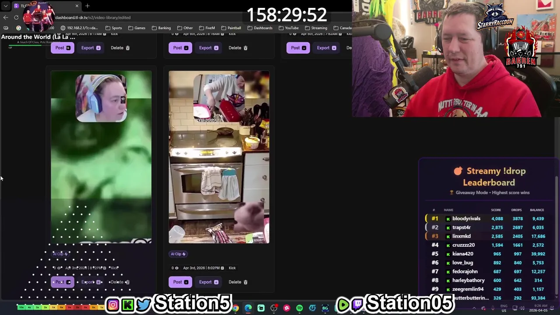This screenshot has width=560, height=315.
Task: Open the Games bookmarks folder
Action: point(136,28)
